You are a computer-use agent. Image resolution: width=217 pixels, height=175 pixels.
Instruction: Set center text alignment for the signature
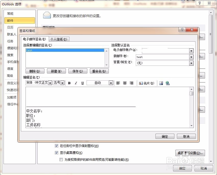pyautogui.click(x=125, y=83)
